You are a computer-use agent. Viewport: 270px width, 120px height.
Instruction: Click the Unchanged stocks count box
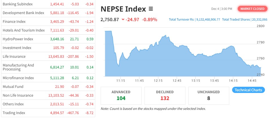pyautogui.click(x=208, y=95)
